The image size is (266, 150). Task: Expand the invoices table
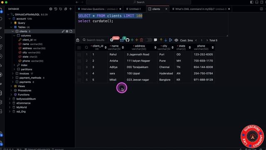tap(13, 73)
